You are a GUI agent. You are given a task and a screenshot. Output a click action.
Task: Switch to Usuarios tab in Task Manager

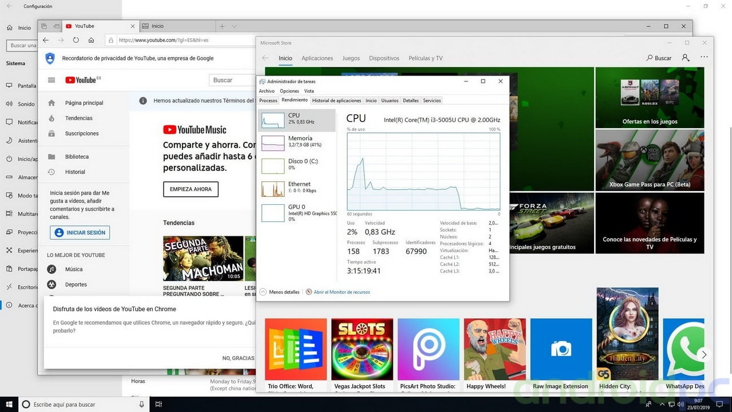coord(390,101)
